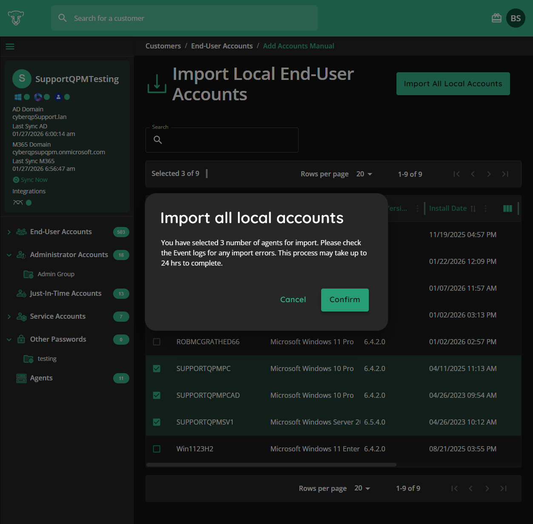
Task: Click the panther logo in the header
Action: (x=16, y=18)
